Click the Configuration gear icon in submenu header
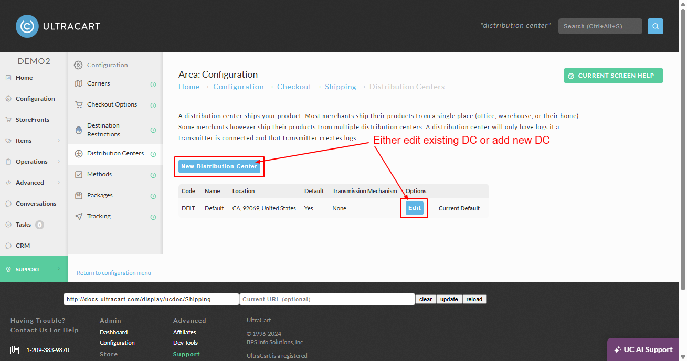The width and height of the screenshot is (687, 361). pos(78,65)
